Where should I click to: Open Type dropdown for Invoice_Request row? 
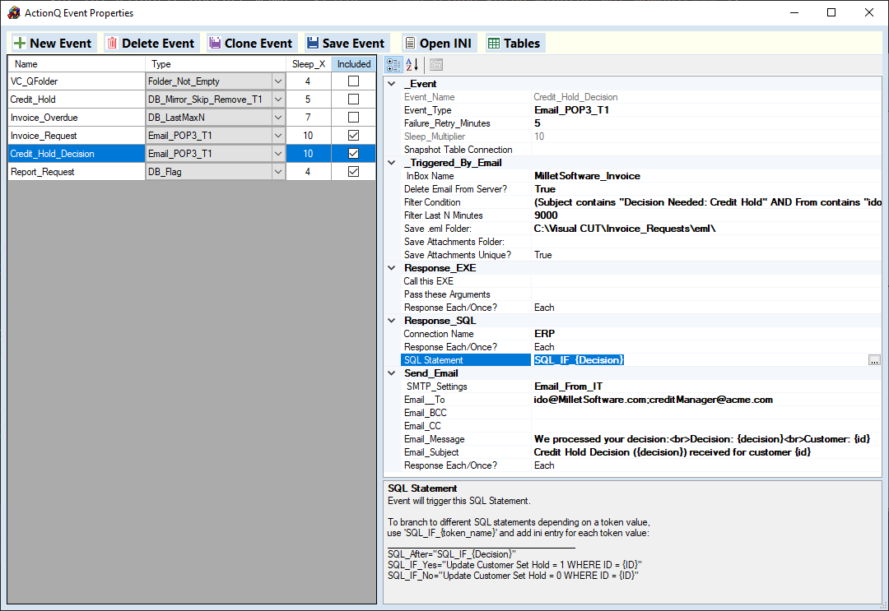pyautogui.click(x=278, y=136)
